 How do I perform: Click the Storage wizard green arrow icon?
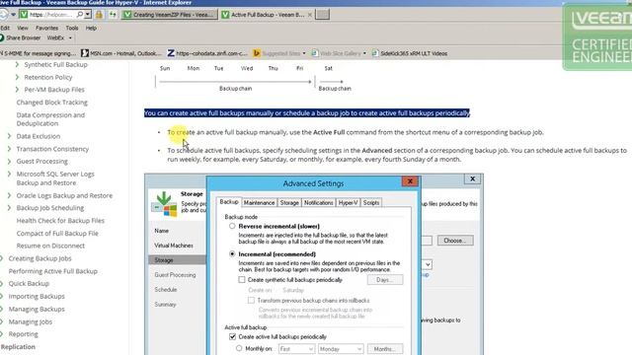tap(164, 204)
